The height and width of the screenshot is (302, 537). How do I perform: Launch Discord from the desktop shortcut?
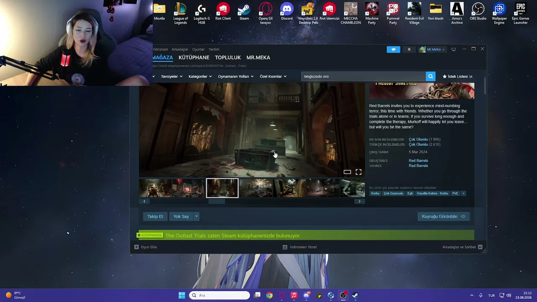[x=287, y=12]
